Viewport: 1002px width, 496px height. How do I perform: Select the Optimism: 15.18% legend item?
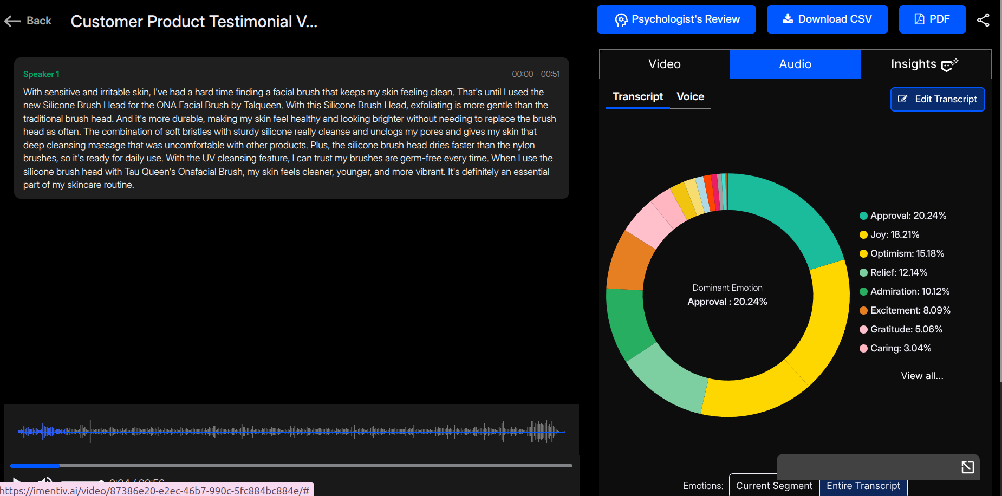(x=902, y=253)
